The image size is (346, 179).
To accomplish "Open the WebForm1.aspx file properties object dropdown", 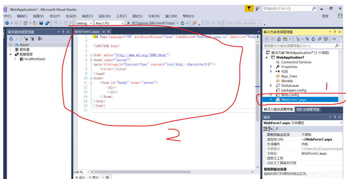I will coord(302,123).
